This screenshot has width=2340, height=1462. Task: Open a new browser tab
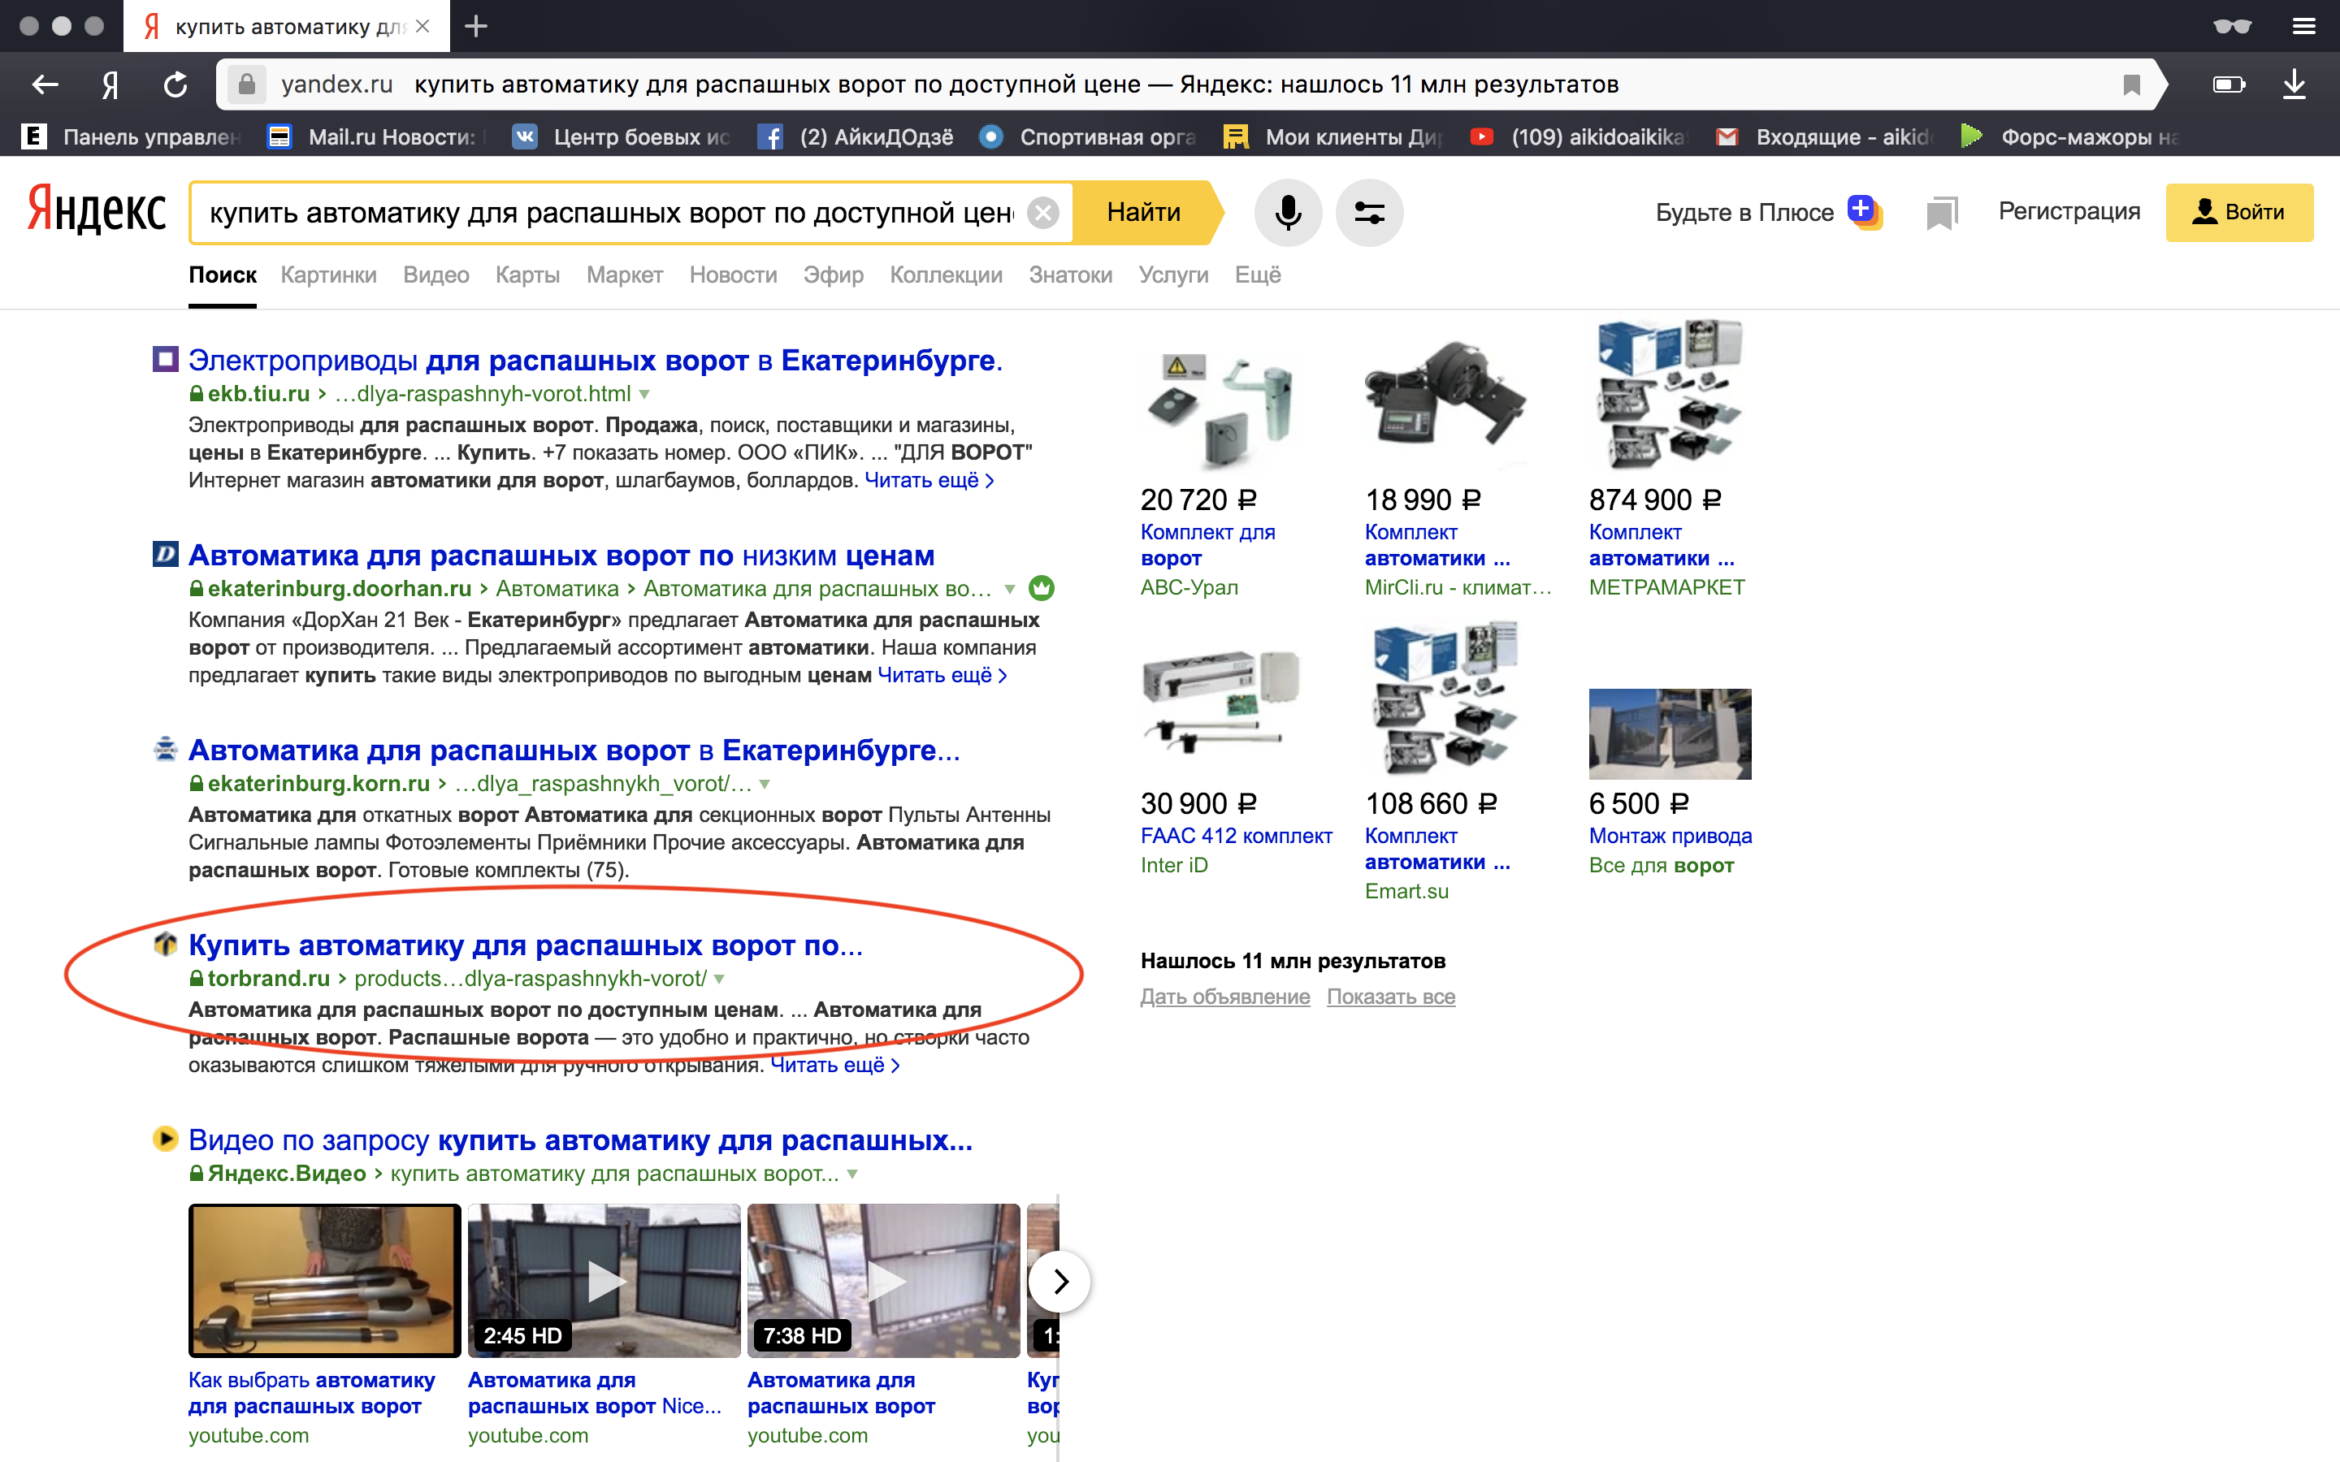pyautogui.click(x=476, y=26)
